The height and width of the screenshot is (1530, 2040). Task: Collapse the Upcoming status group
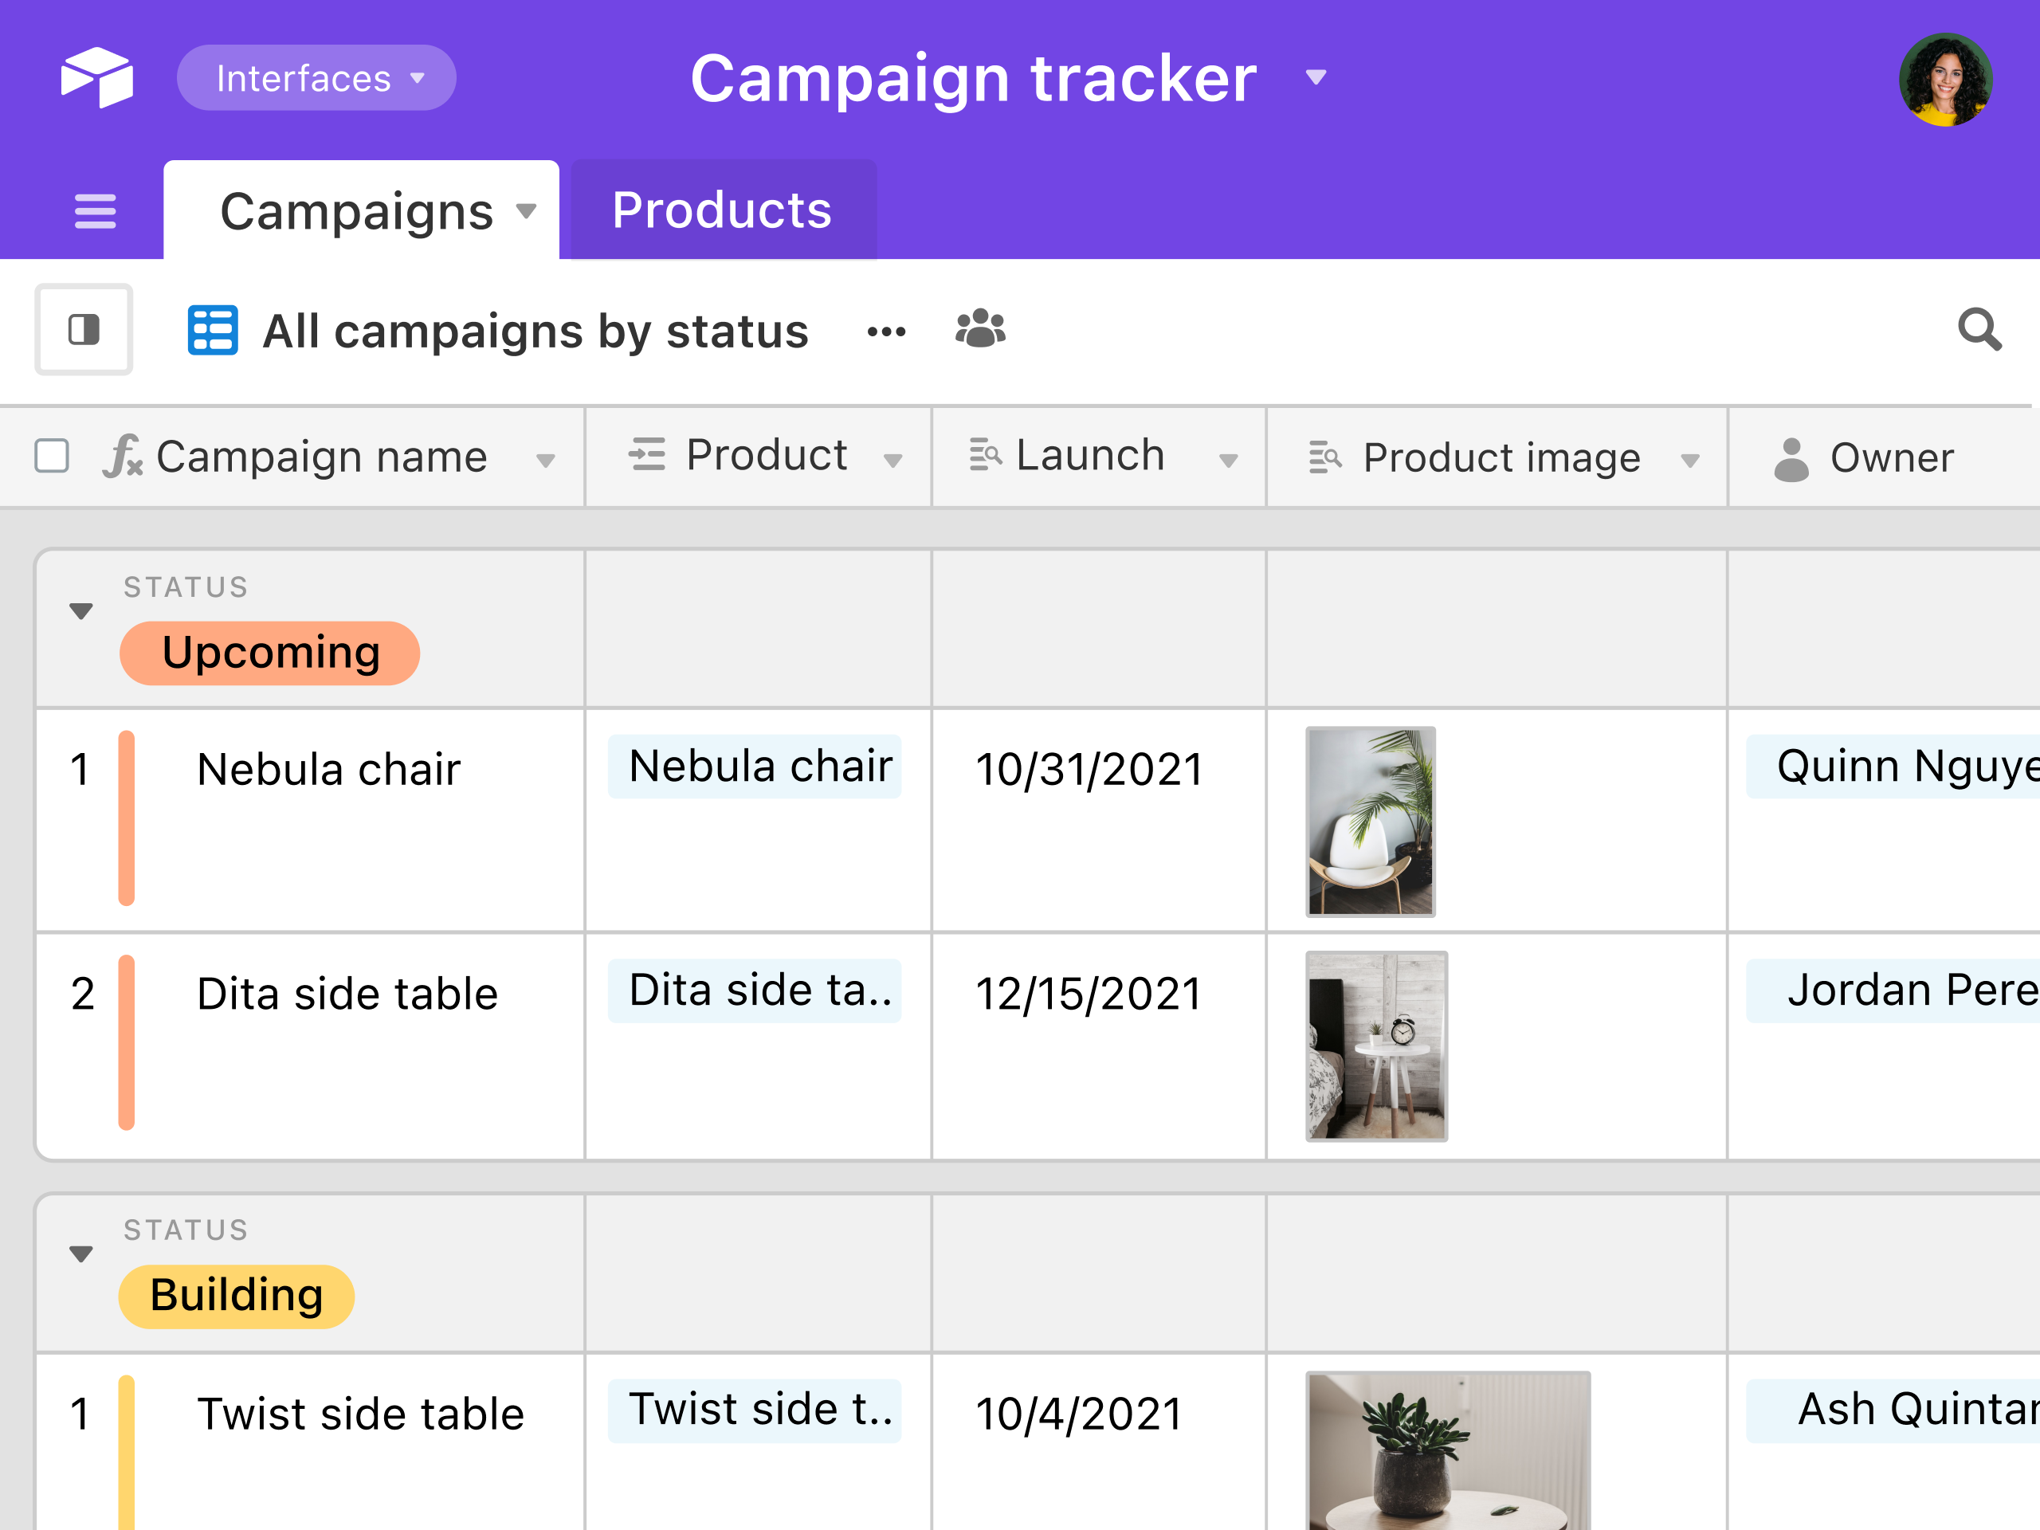(81, 610)
